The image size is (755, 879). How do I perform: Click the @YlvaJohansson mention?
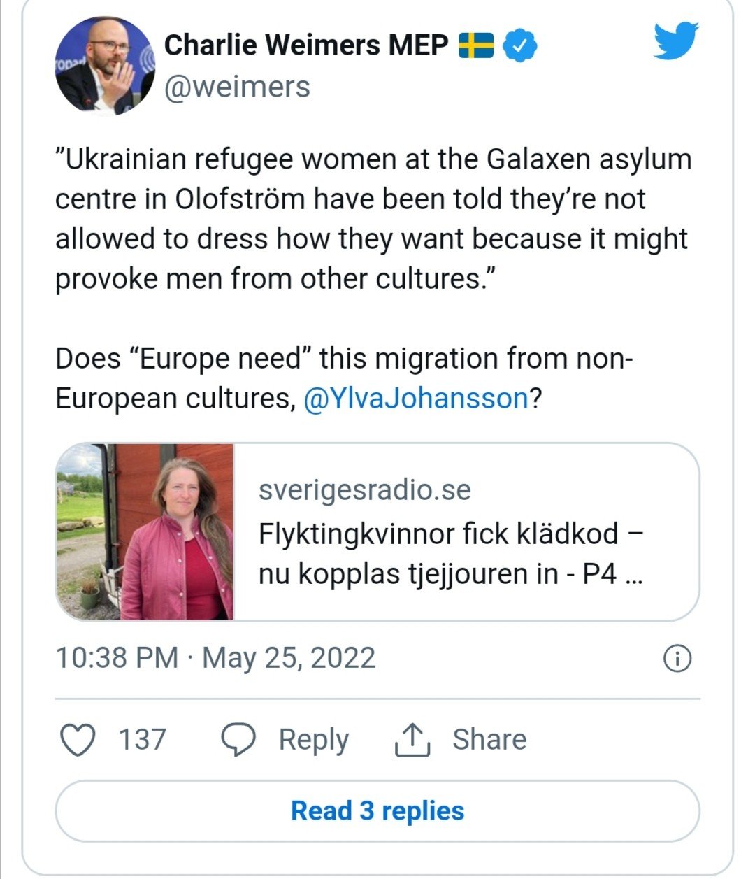416,399
